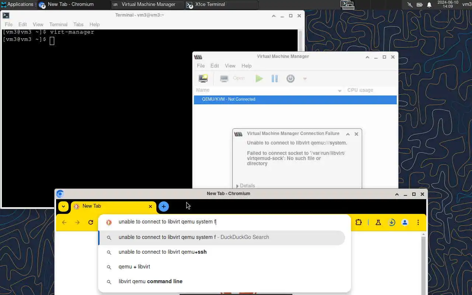
Task: Open the Chromium three-dot menu
Action: (418, 222)
